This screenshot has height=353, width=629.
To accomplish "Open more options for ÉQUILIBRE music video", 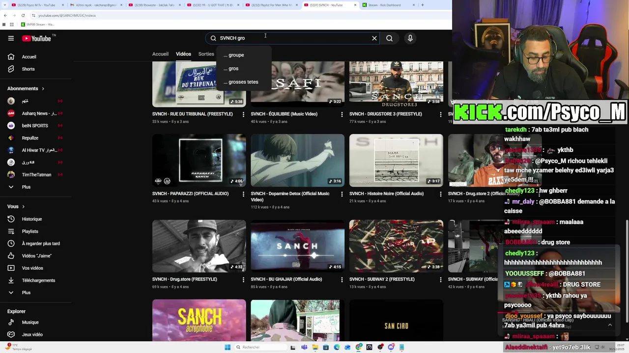I will point(342,114).
